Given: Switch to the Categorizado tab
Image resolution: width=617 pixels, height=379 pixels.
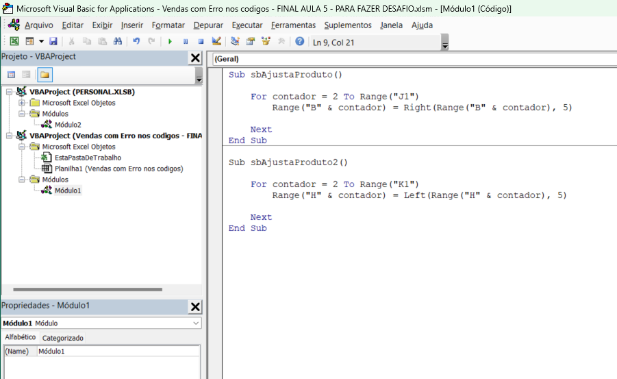Looking at the screenshot, I should pos(63,338).
